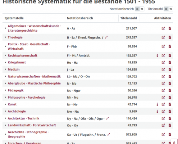Image resolution: width=178 pixels, height=144 pixels.
Task: Expand the Medizin tree node
Action: 5,69
